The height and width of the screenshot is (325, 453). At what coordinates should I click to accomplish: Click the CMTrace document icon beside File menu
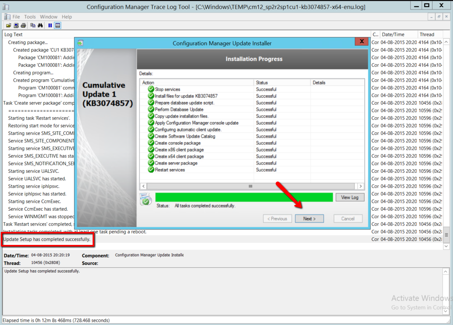pos(7,17)
